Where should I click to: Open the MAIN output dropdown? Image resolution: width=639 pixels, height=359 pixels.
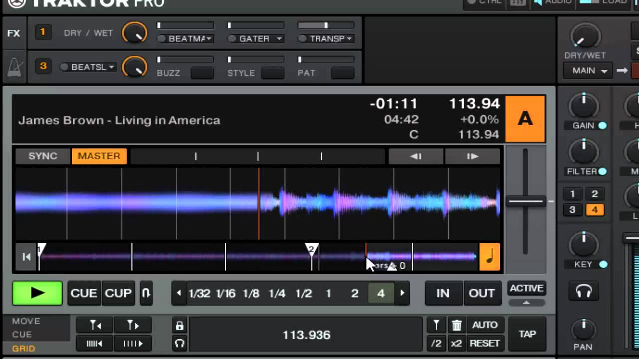(x=589, y=71)
